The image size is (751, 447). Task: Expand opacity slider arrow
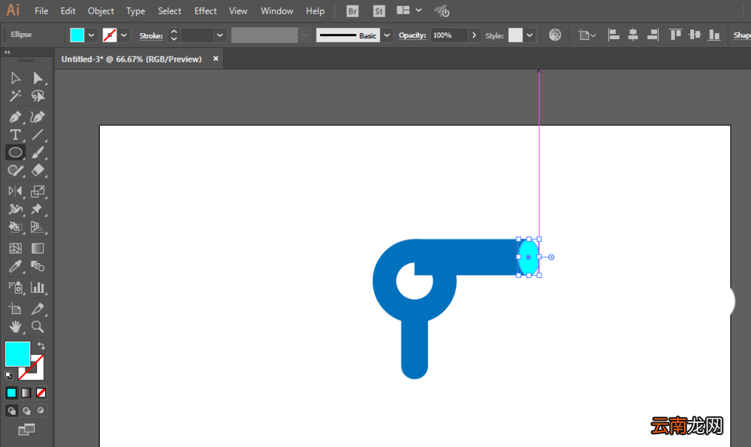pyautogui.click(x=474, y=35)
